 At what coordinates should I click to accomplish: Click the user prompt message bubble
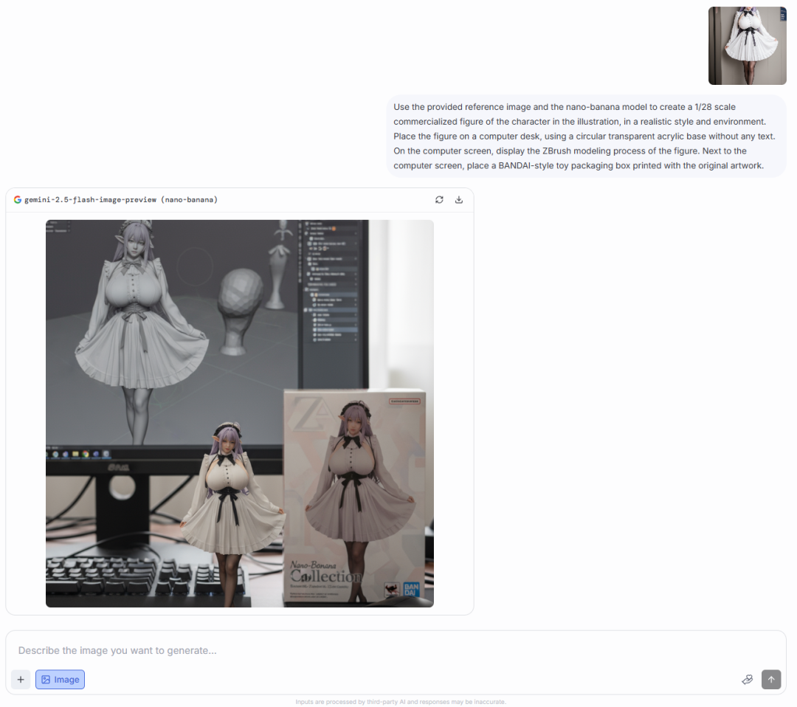click(586, 137)
